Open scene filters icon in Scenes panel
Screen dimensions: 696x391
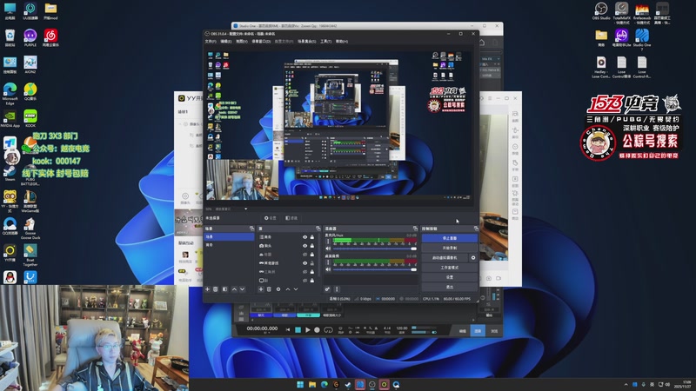click(x=224, y=289)
